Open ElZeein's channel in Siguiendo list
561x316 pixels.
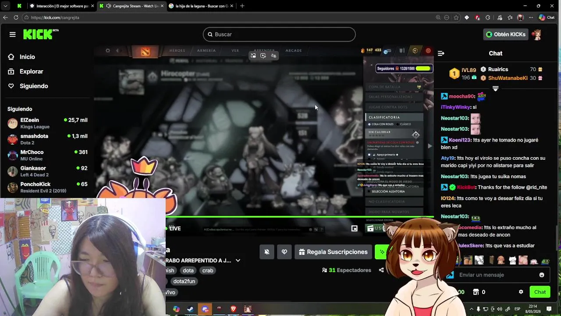click(47, 123)
